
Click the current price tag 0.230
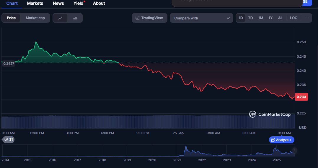pyautogui.click(x=301, y=97)
